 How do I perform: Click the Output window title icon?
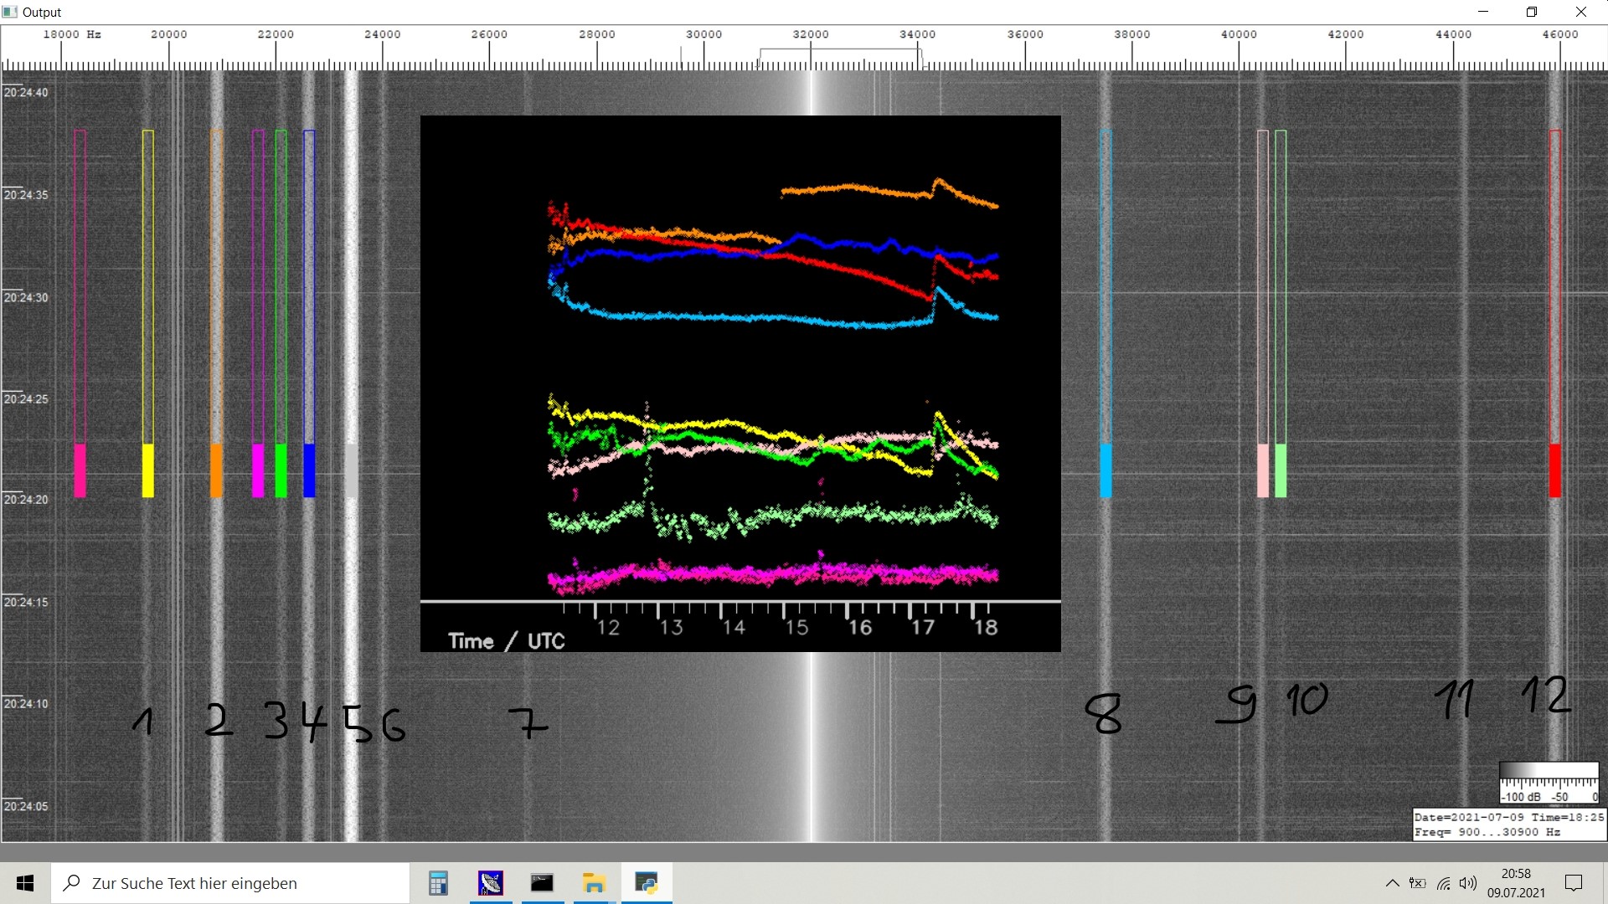pyautogui.click(x=10, y=12)
